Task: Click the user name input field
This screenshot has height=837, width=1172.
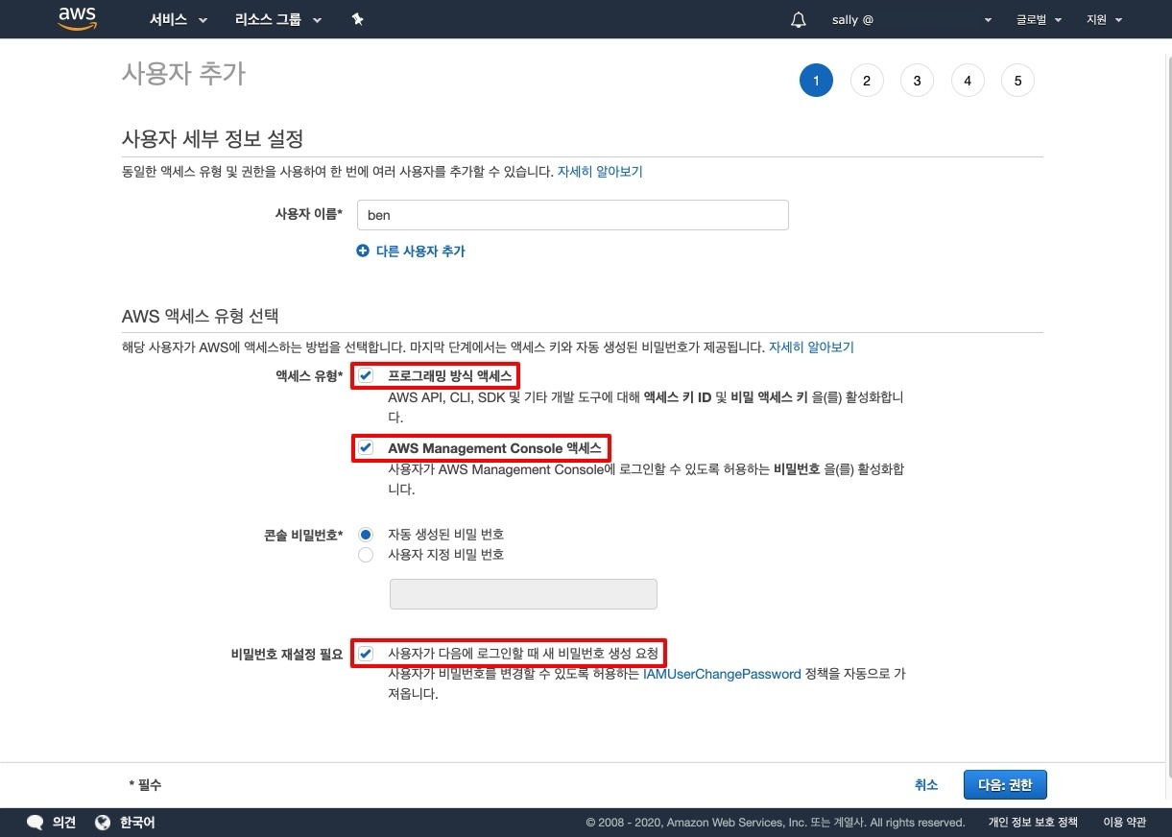Action: point(572,215)
